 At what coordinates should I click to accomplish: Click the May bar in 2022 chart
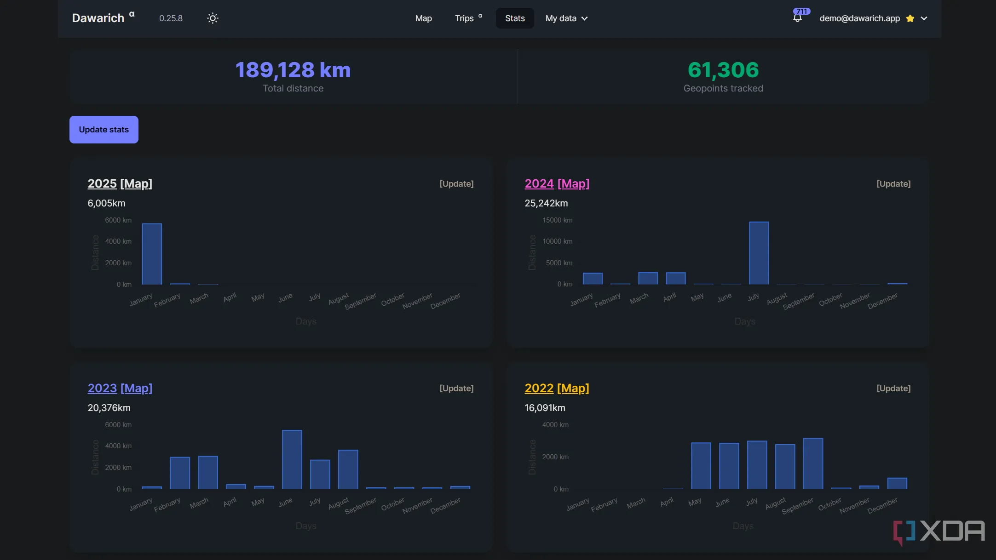tap(701, 466)
